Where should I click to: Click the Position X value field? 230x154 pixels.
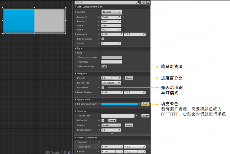pyautogui.click(x=111, y=17)
